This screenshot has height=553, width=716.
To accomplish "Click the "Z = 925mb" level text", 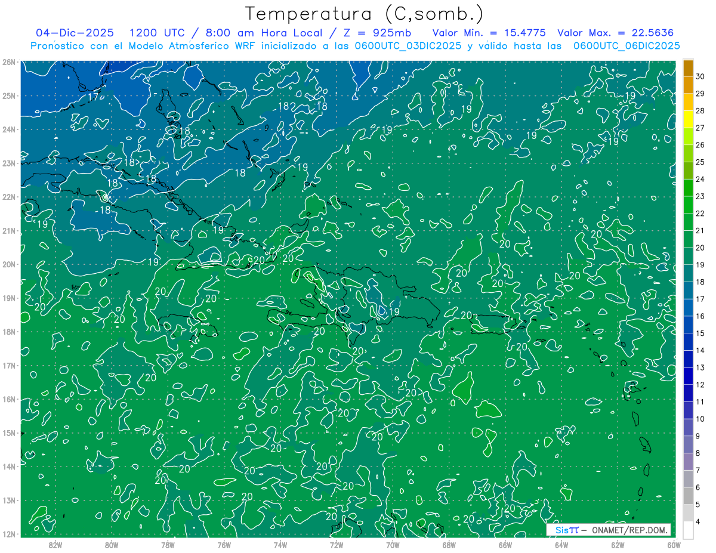I will click(377, 33).
